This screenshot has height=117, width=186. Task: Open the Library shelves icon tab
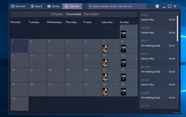[x=53, y=6]
